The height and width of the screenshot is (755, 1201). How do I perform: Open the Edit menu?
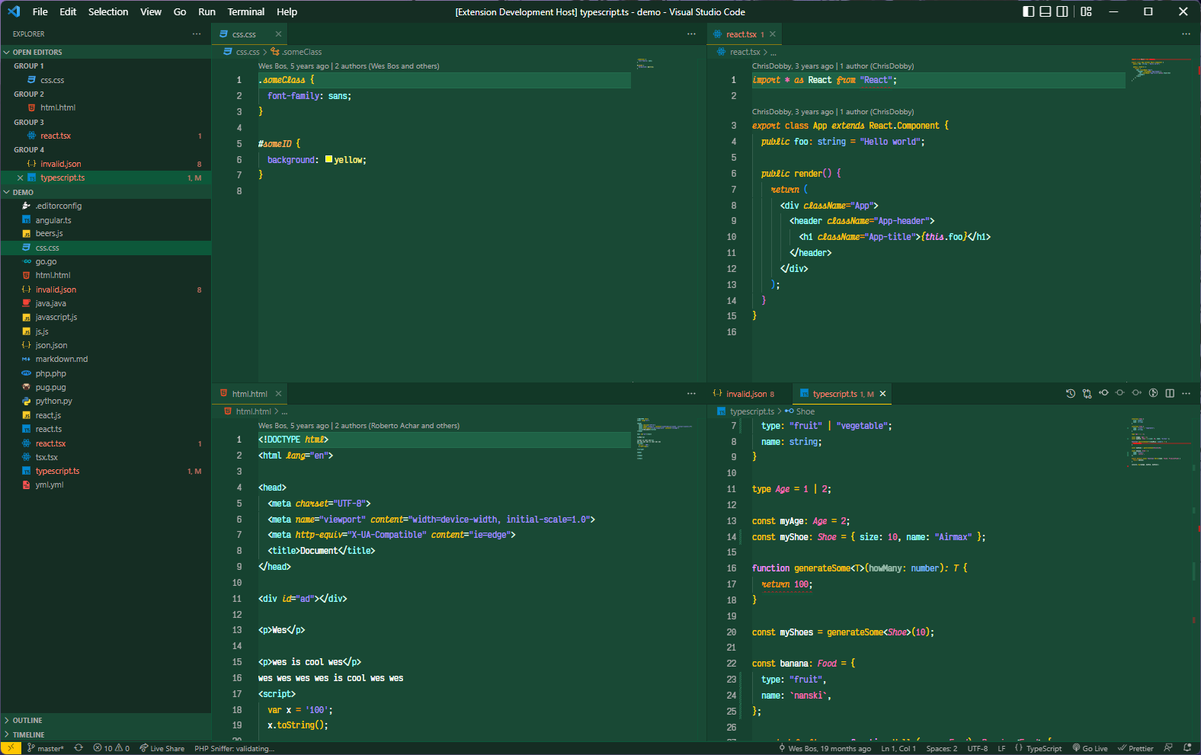[x=68, y=11]
